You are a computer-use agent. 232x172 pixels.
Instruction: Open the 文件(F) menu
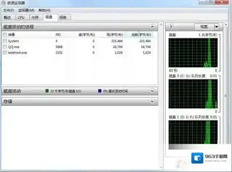tap(8, 10)
